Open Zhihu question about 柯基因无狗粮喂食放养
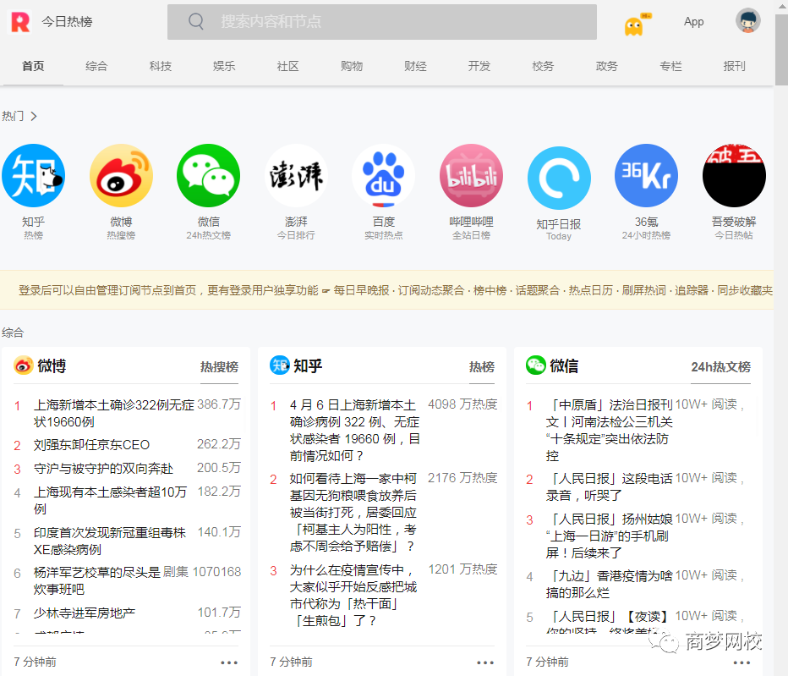The width and height of the screenshot is (788, 676). 353,512
